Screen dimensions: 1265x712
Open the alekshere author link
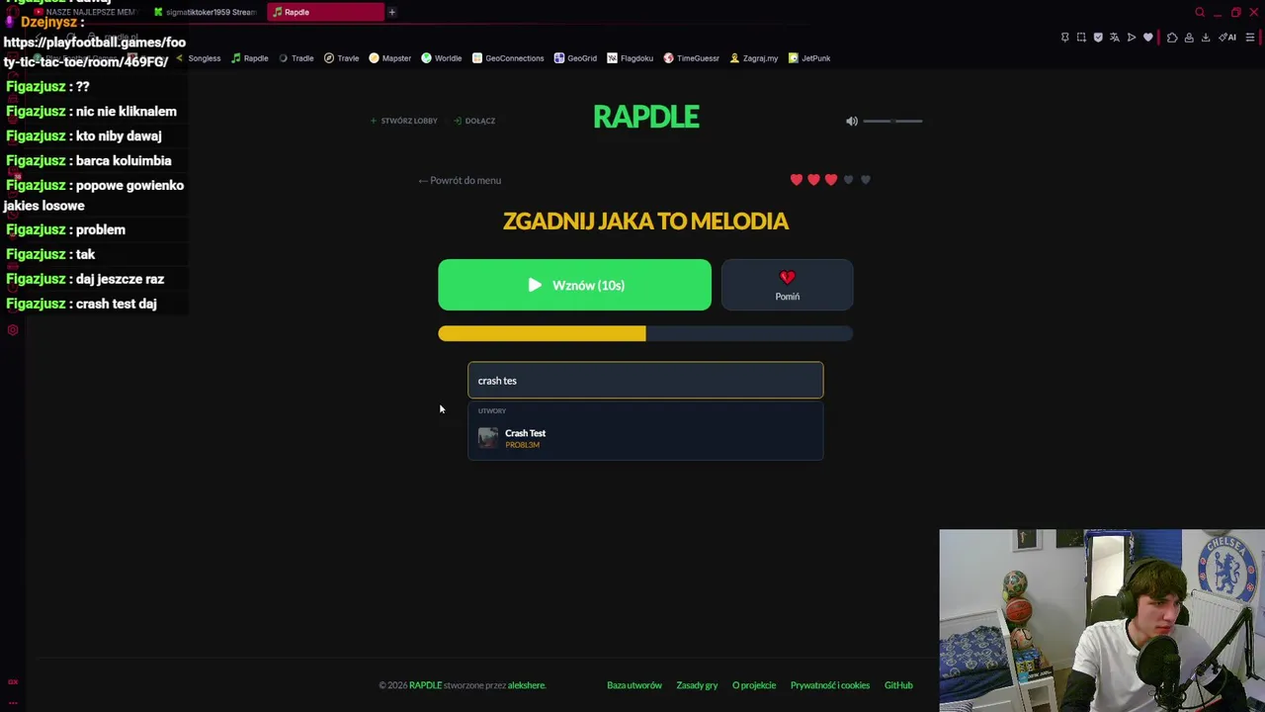[527, 685]
